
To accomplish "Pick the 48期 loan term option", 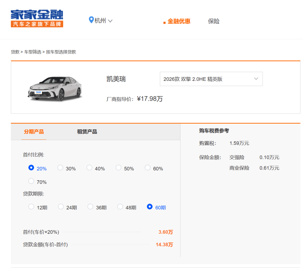I will pos(120,207).
